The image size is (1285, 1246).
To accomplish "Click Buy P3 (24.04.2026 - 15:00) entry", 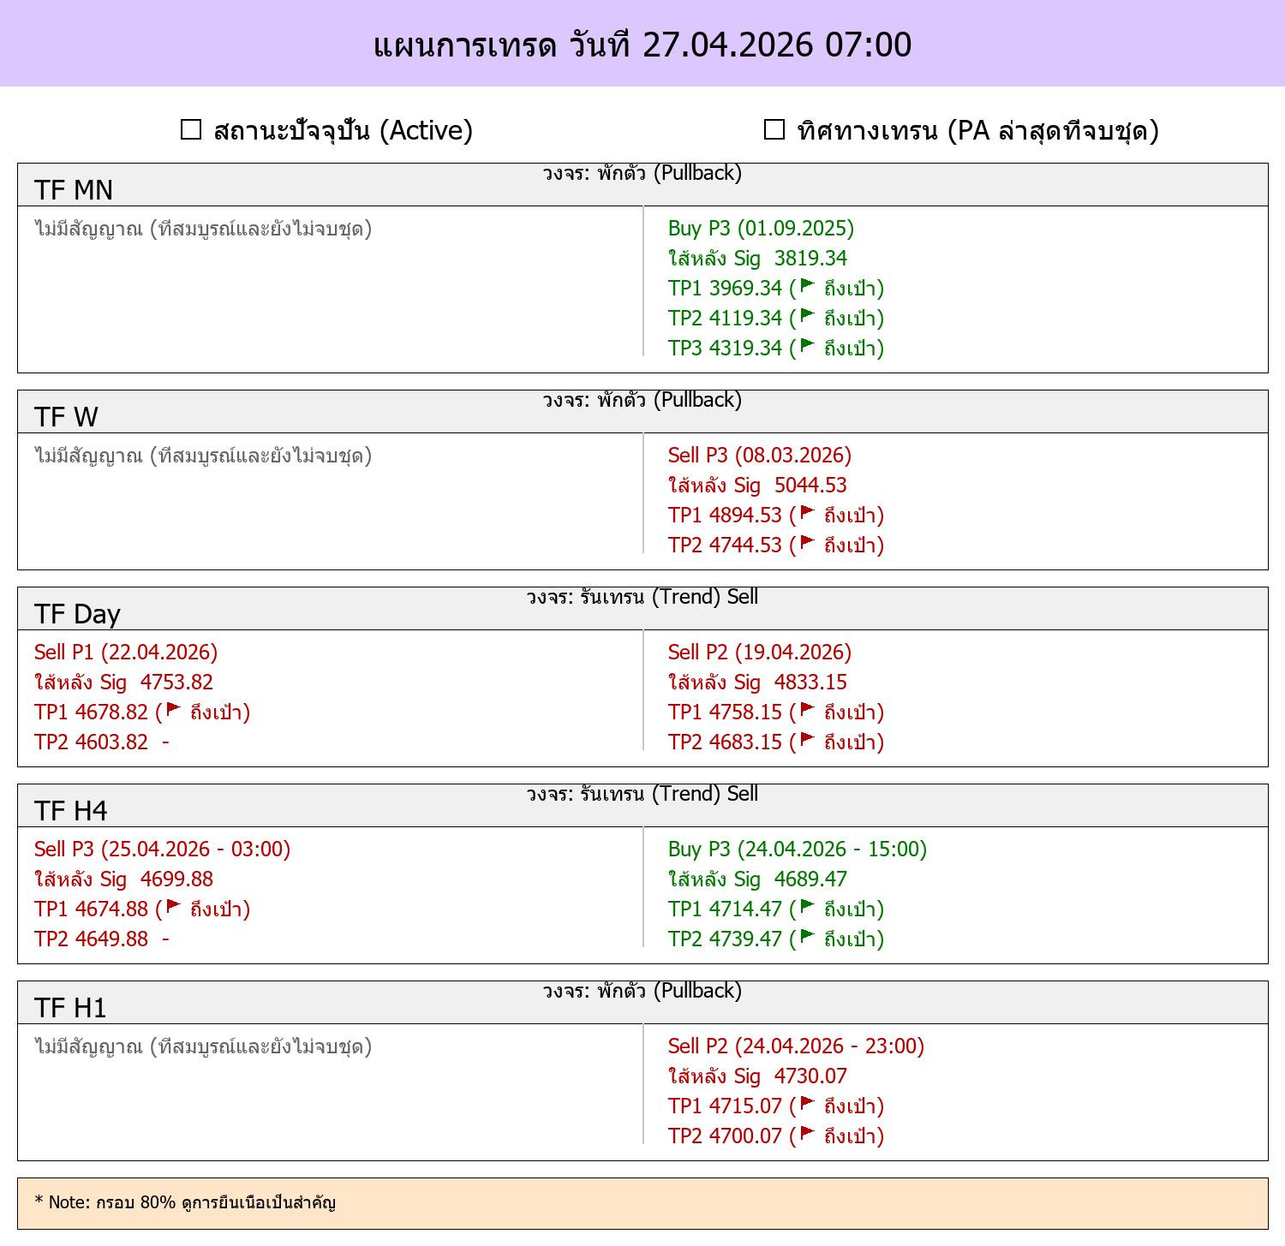I will click(798, 849).
